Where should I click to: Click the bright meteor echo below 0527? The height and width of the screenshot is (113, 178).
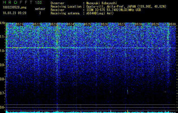[x=128, y=92]
